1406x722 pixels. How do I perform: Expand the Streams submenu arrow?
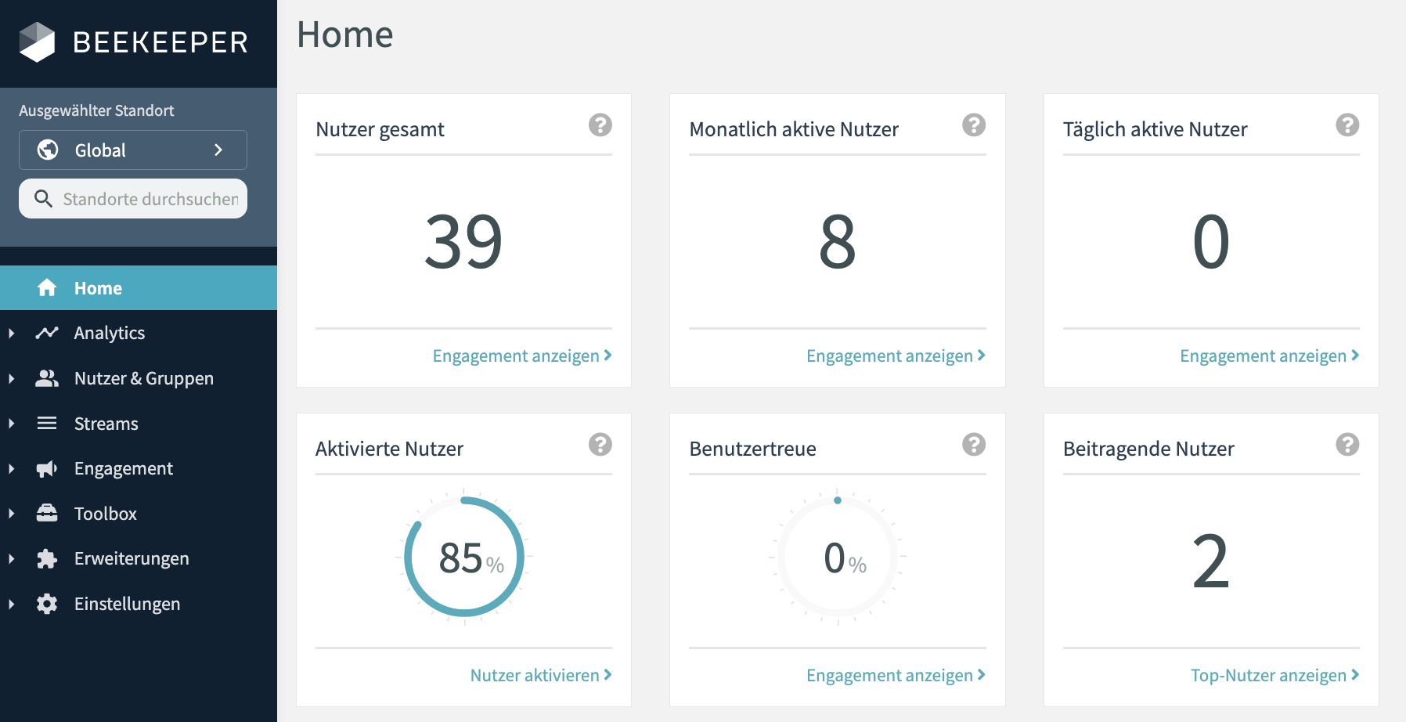[x=12, y=424]
